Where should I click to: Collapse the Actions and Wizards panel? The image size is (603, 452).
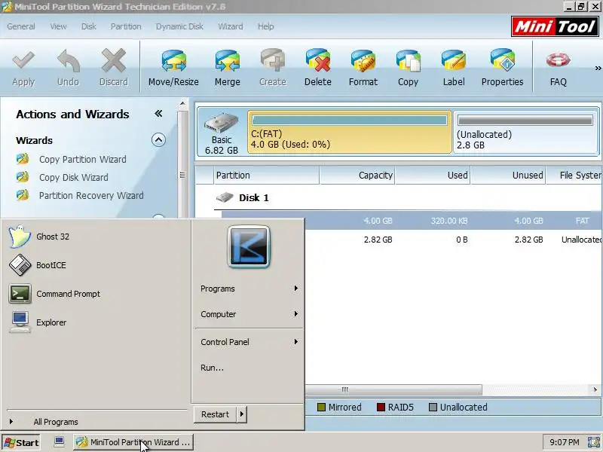[x=158, y=114]
